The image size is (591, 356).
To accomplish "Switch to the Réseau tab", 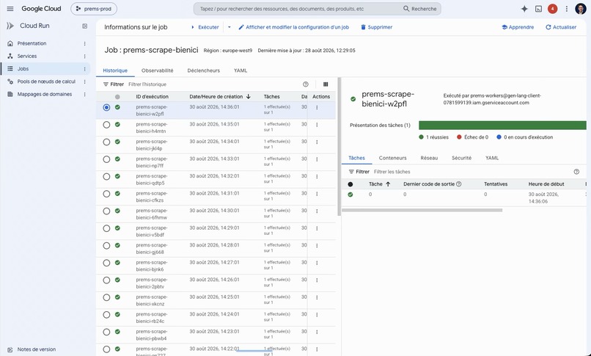I will tap(429, 158).
